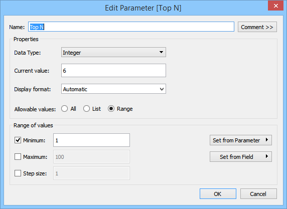The image size is (287, 209).
Task: Click the disabled Maximum value field
Action: click(91, 157)
